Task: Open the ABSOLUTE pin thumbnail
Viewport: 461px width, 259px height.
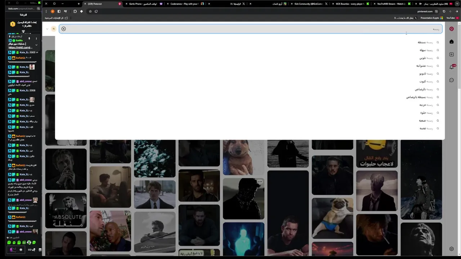Action: tap(66, 210)
